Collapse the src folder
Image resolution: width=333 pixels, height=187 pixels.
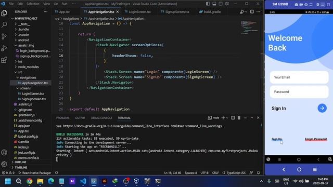point(20,72)
